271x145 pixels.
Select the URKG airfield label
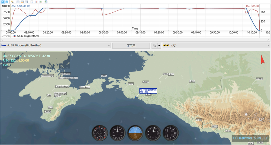pos(148,94)
